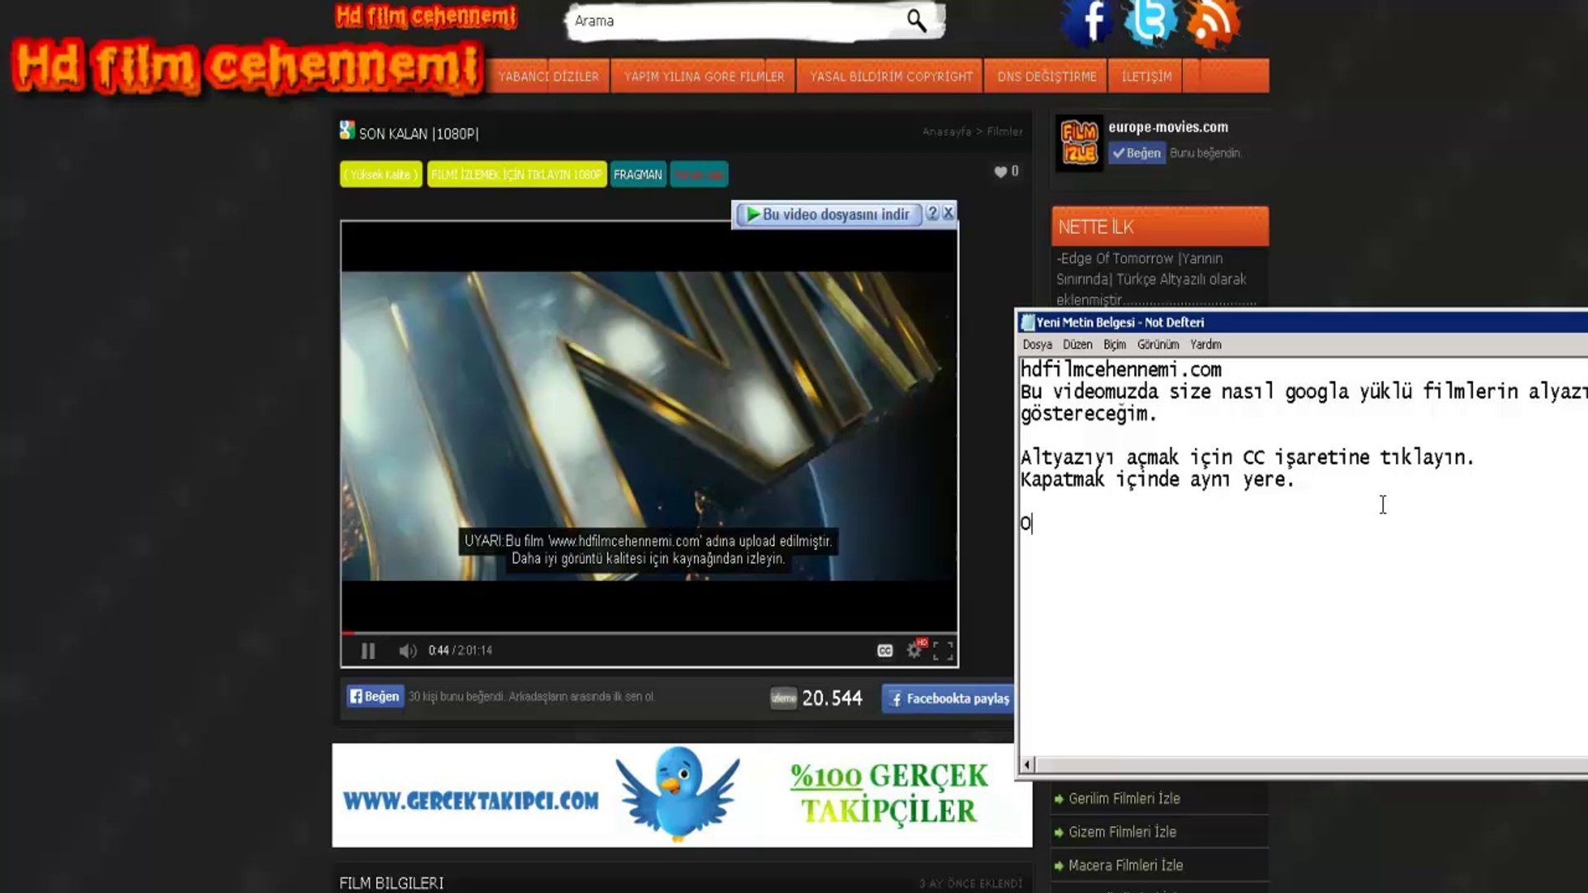Click the Facebookta paylaş button
1588x893 pixels.
click(x=949, y=699)
